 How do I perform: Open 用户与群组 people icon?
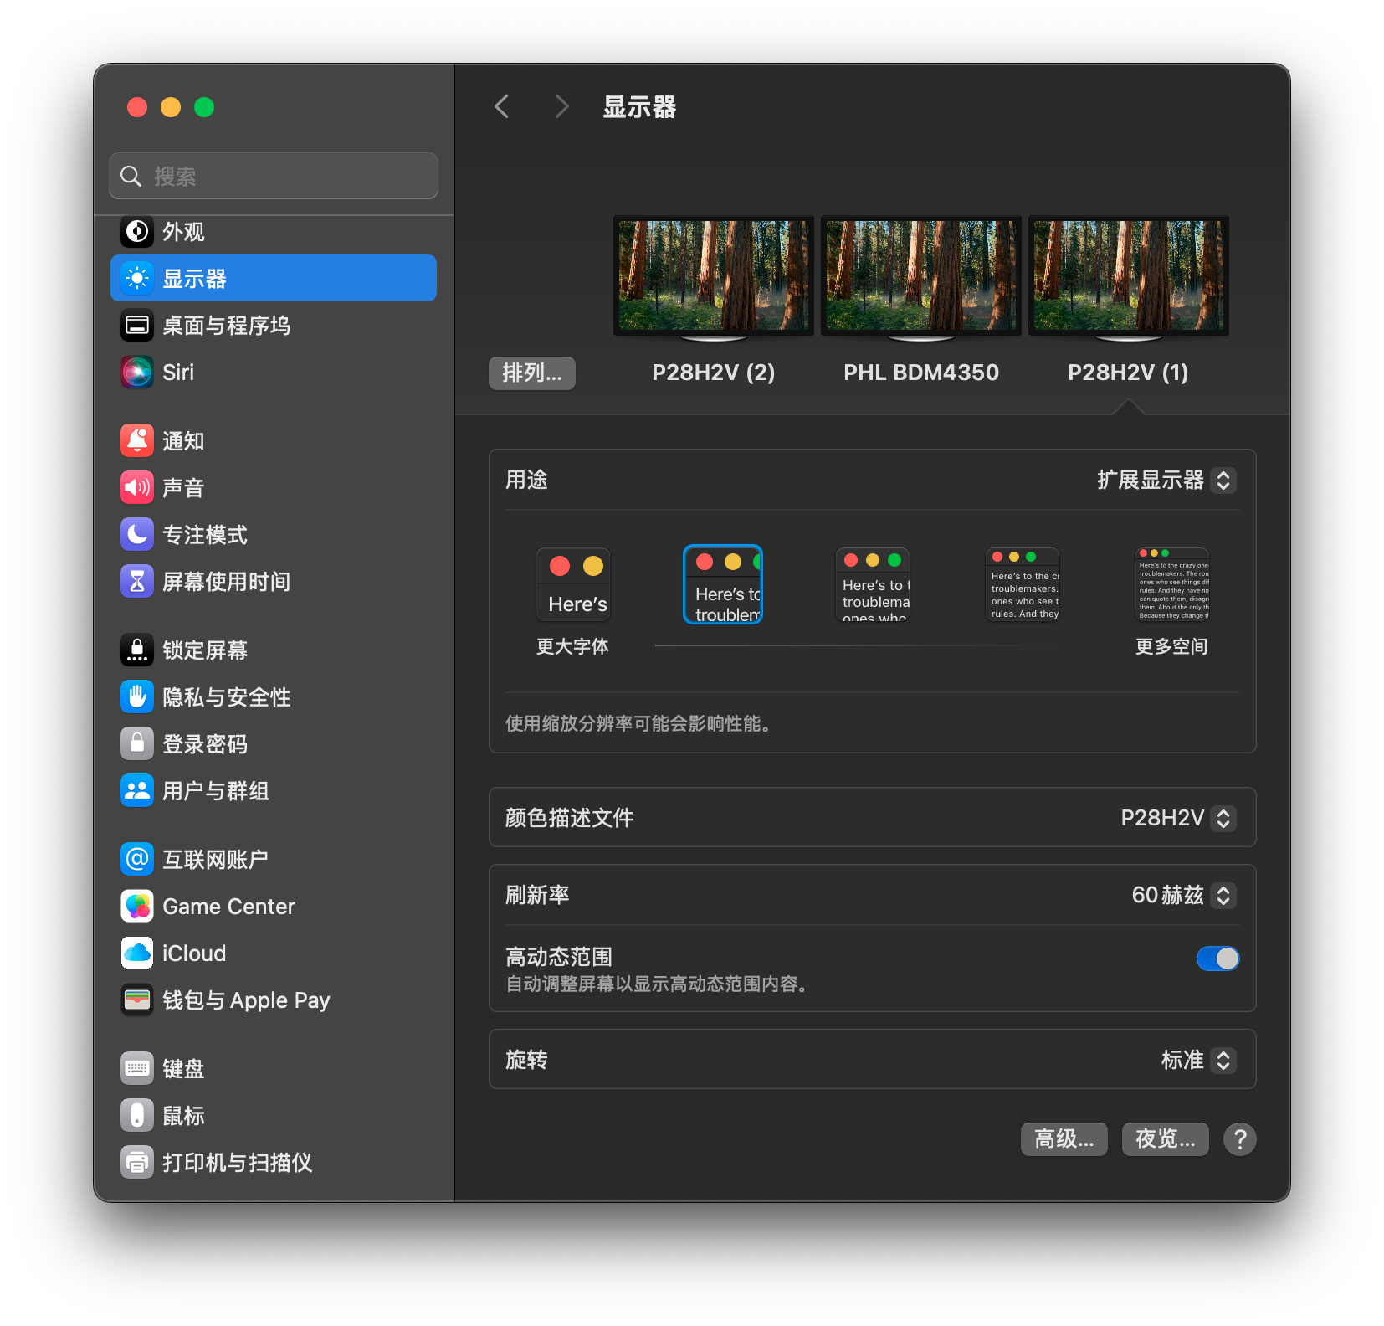(137, 790)
